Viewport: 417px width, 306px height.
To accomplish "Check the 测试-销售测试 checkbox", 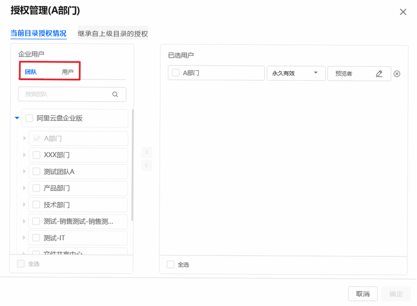I will point(36,221).
